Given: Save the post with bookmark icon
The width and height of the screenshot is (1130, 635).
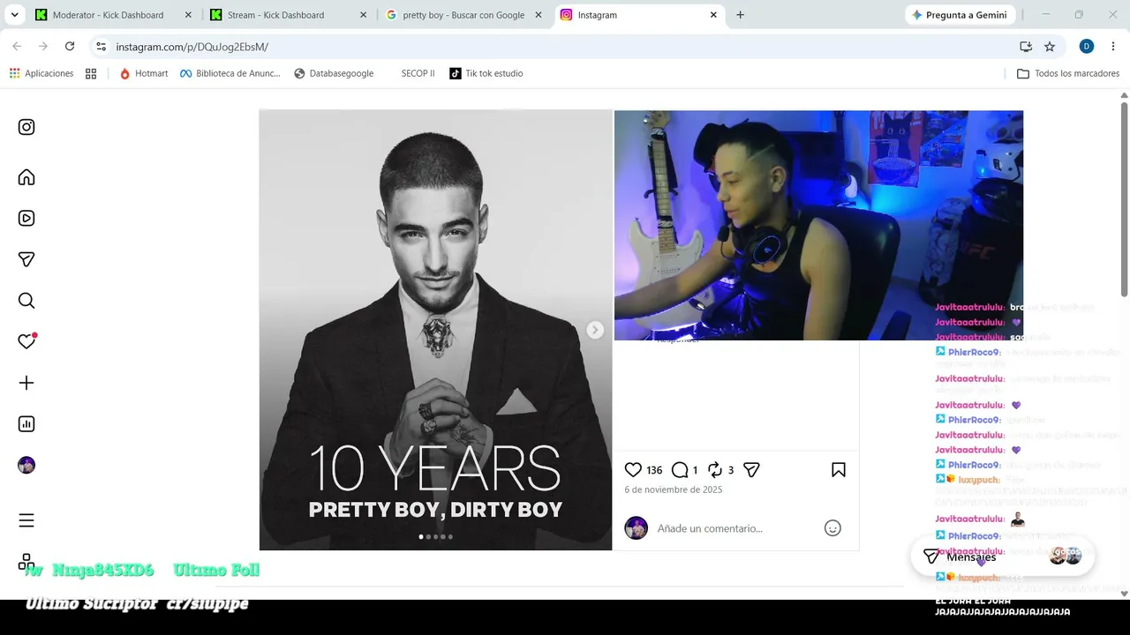Looking at the screenshot, I should [x=839, y=470].
